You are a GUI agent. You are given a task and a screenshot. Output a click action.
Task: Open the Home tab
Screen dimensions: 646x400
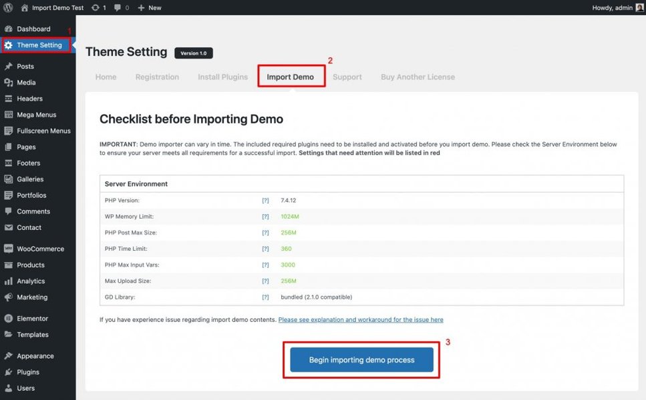coord(106,77)
